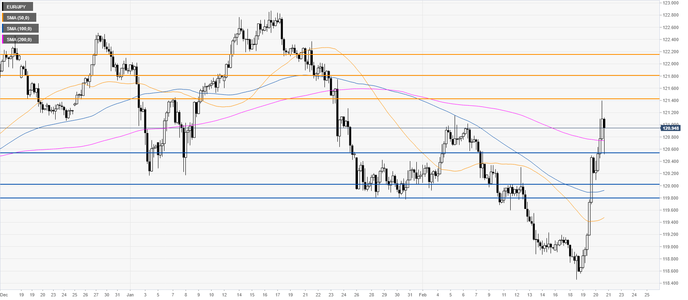This screenshot has height=300, width=688.
Task: Click the 120.000 price axis label
Action: [671, 186]
